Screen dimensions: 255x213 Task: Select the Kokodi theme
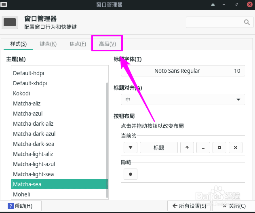click(59, 93)
